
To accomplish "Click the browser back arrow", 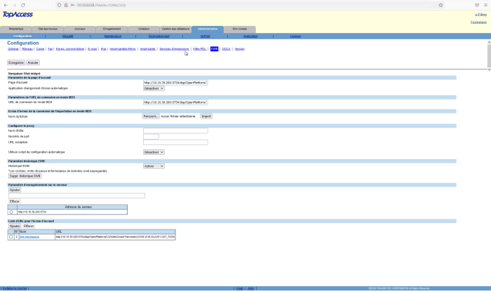I will [x=6, y=4].
